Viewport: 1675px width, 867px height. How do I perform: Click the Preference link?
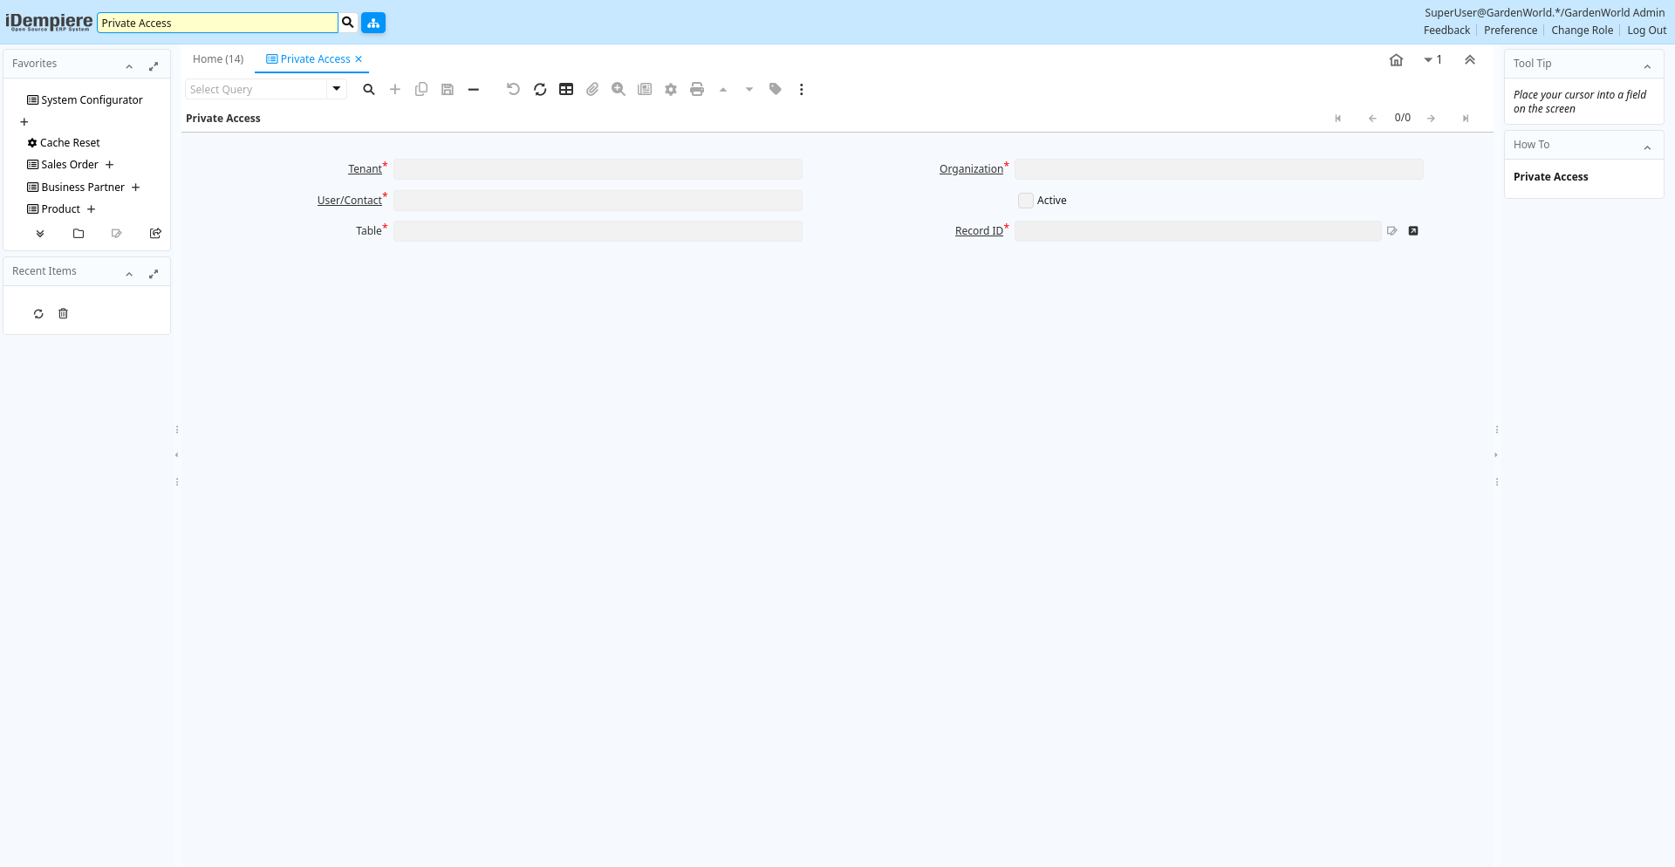pos(1510,31)
